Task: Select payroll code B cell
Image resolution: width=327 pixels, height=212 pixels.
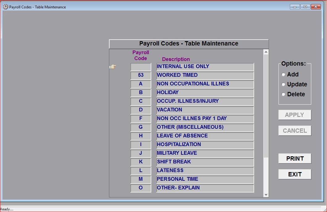Action: [x=141, y=93]
